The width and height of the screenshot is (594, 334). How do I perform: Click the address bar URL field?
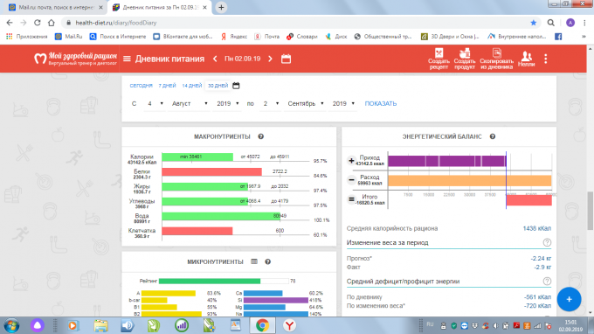[x=295, y=23]
